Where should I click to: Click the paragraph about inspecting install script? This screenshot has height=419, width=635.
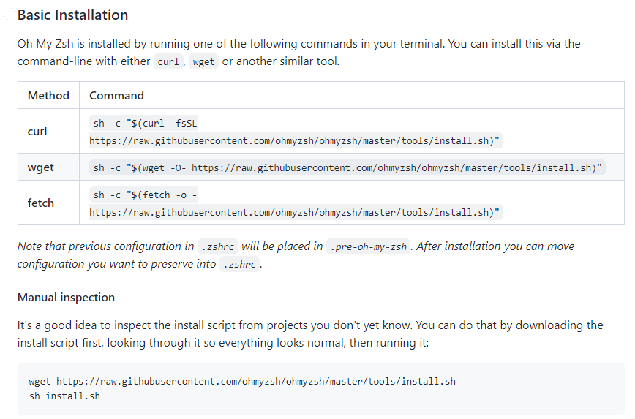click(x=310, y=334)
